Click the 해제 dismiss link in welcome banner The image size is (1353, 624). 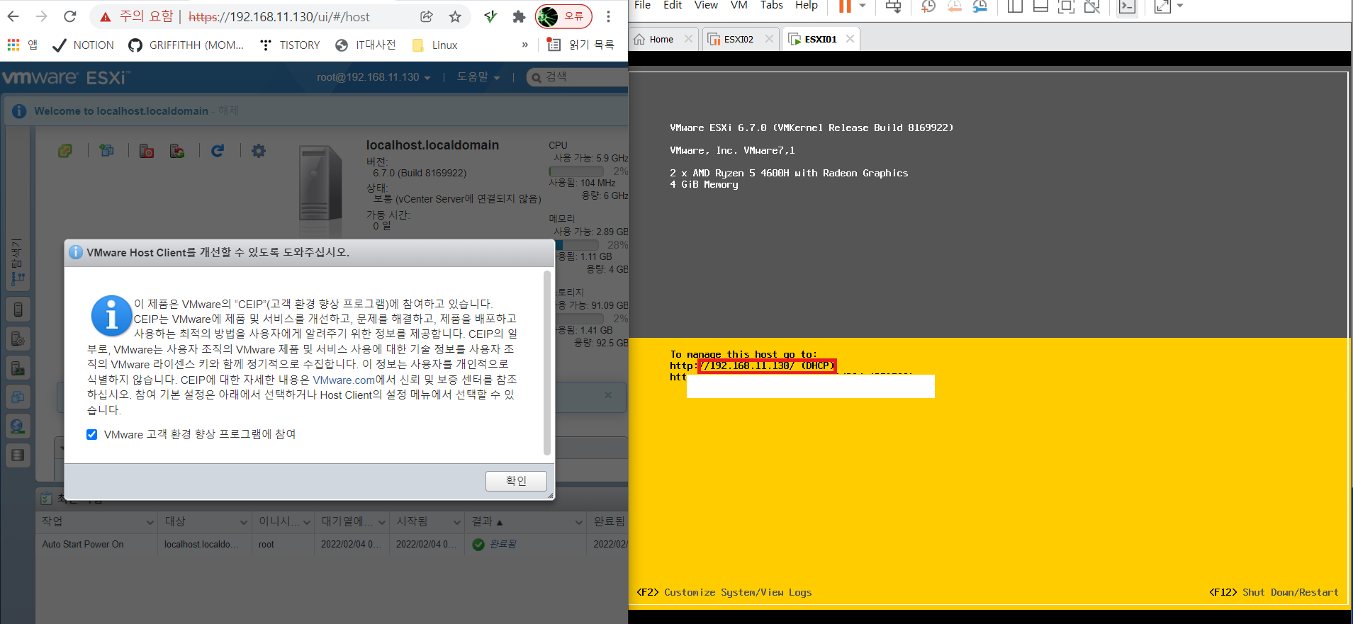pyautogui.click(x=228, y=110)
